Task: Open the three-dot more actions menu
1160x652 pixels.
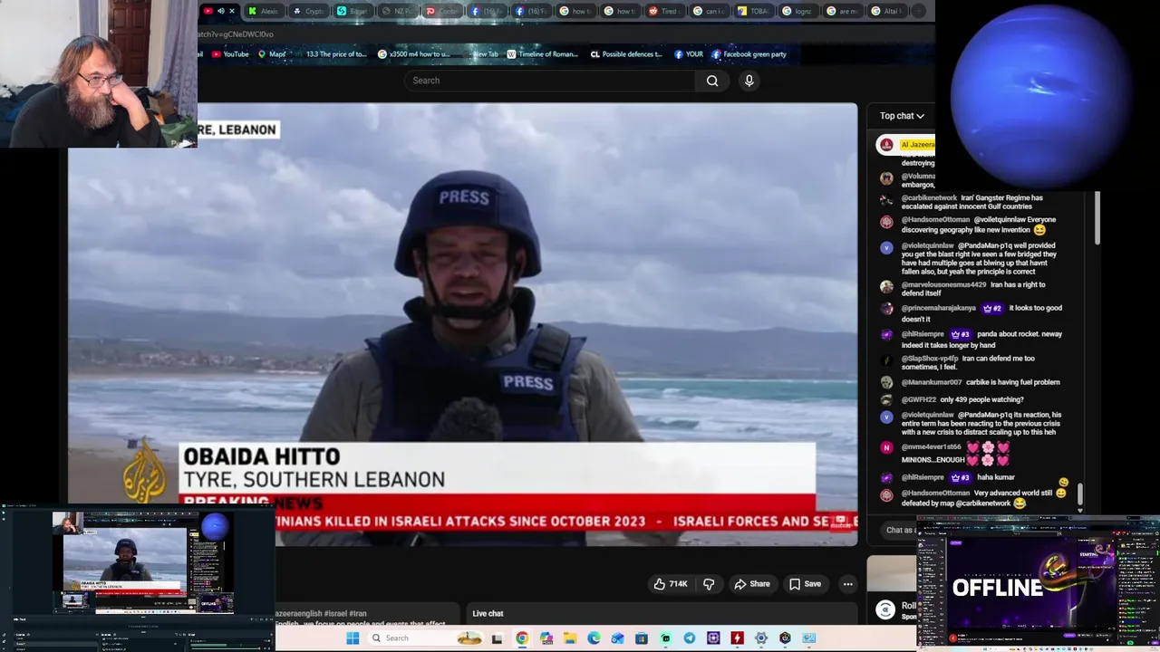Action: (x=847, y=584)
